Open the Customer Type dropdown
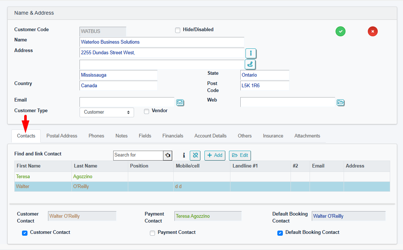This screenshot has height=250, width=403. (107, 112)
